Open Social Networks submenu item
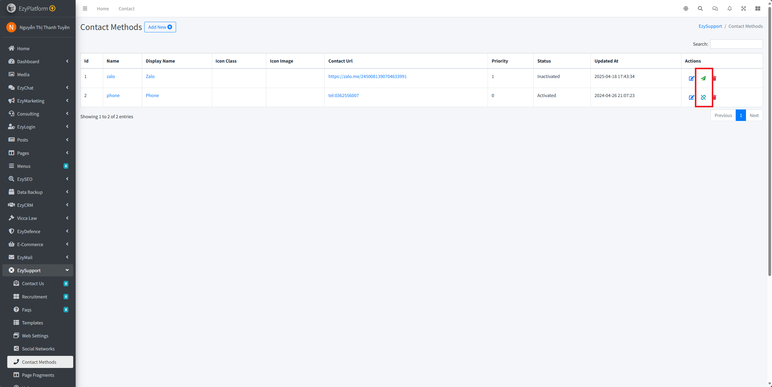 [40, 349]
